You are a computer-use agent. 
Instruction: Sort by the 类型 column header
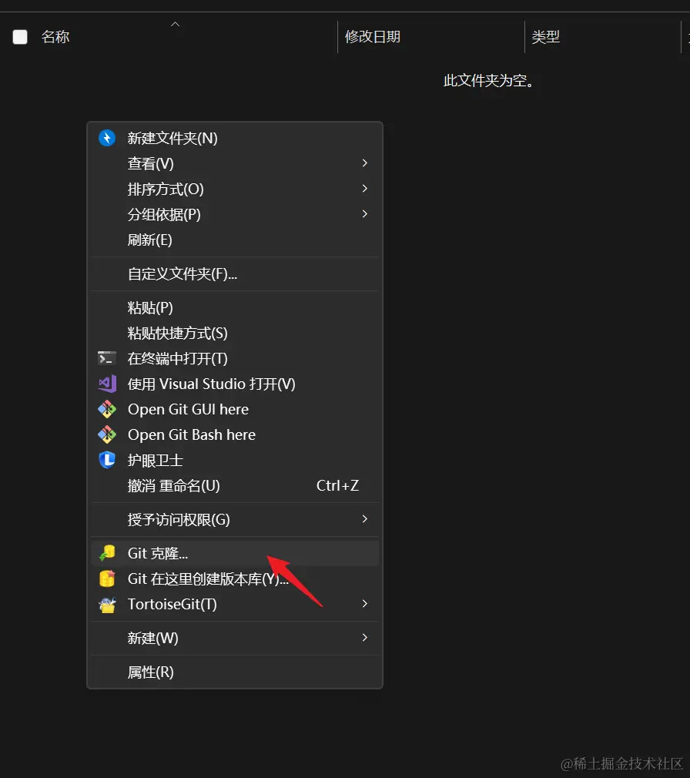point(546,37)
